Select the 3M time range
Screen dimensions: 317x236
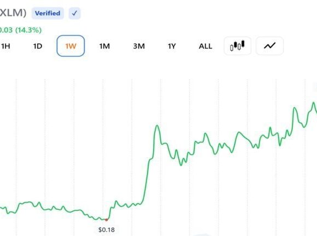click(139, 46)
